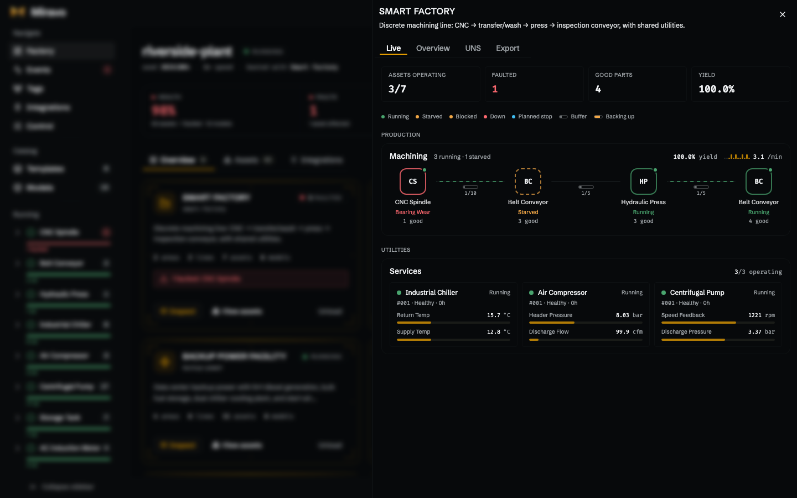Click the Air Compressor green status dot
The image size is (797, 498).
coord(531,293)
